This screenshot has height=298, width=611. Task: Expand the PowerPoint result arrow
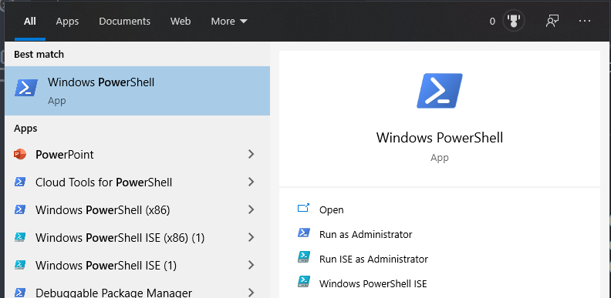[x=251, y=155]
